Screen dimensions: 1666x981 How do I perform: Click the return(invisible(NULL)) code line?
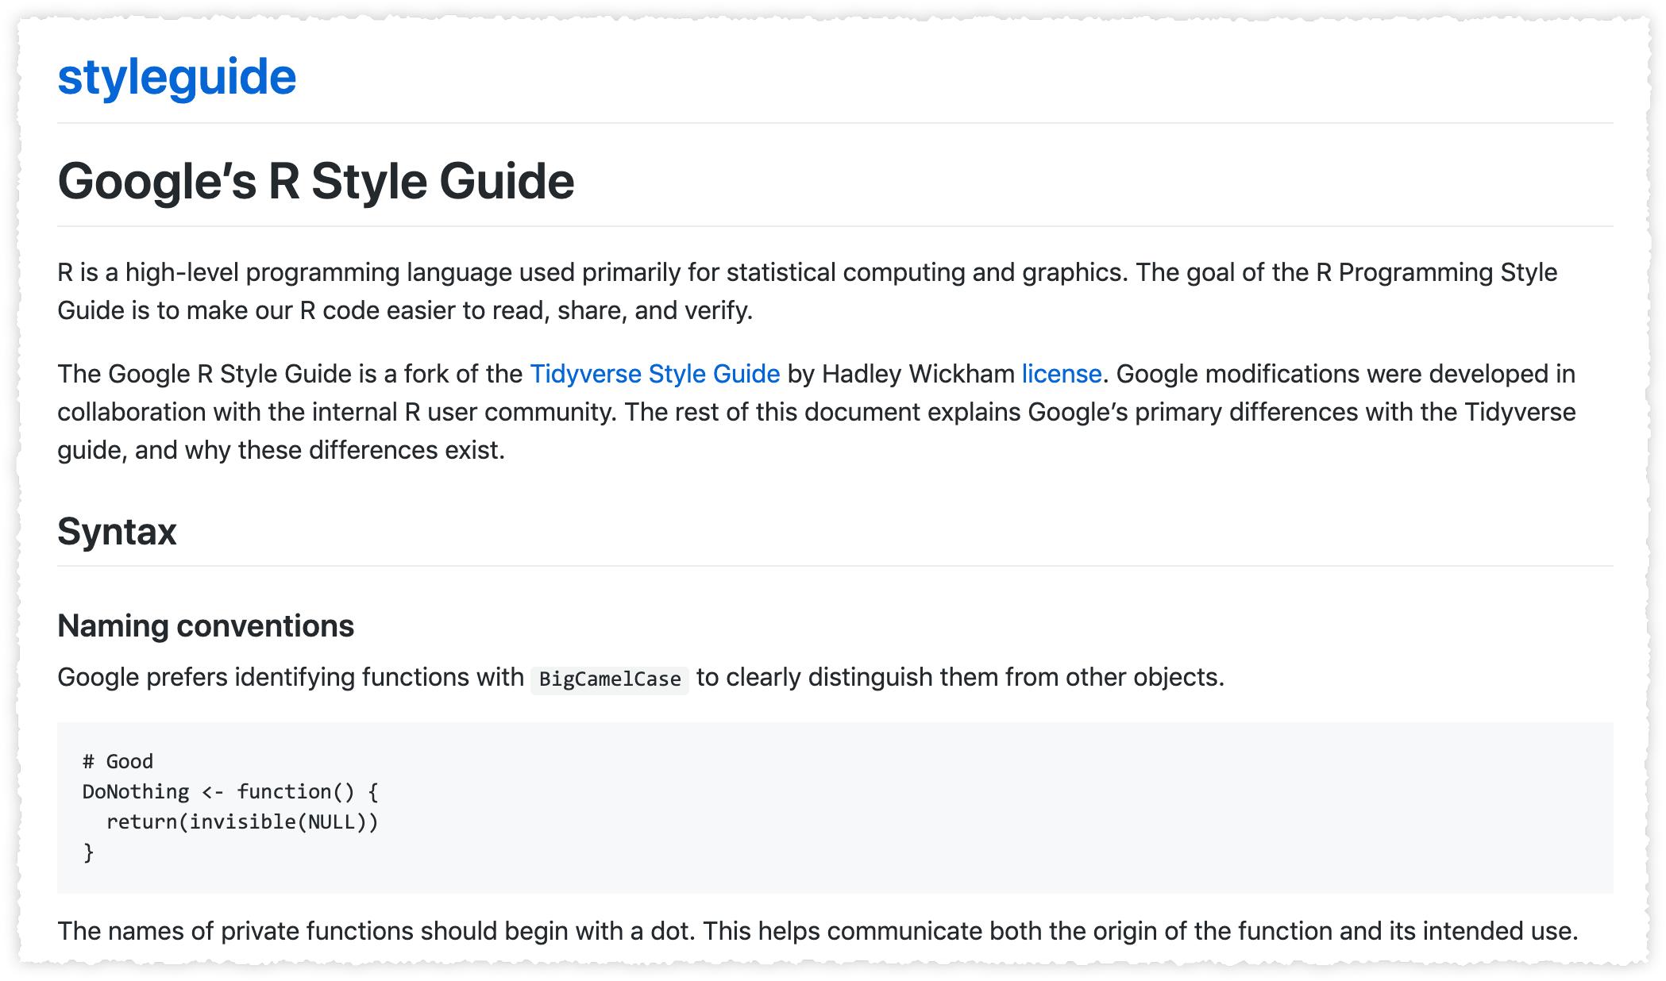[x=242, y=821]
